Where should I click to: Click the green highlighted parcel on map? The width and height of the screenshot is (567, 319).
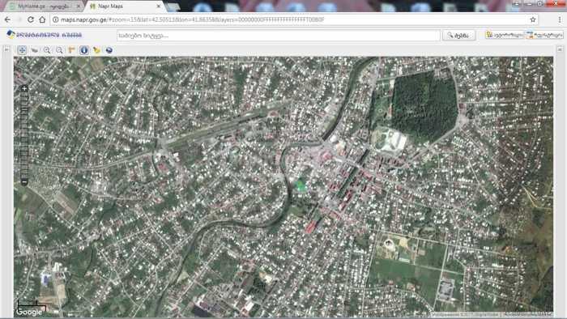click(300, 185)
